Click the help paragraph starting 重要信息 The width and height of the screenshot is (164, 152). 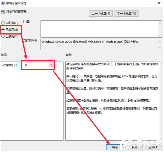[112, 111]
